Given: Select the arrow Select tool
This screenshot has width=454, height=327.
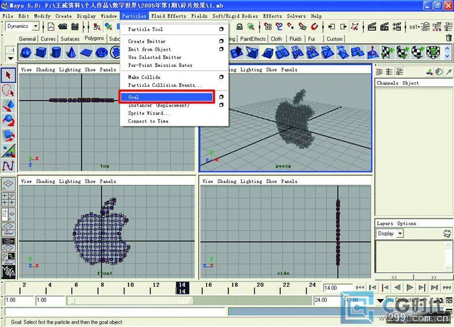Looking at the screenshot, I should (8, 75).
